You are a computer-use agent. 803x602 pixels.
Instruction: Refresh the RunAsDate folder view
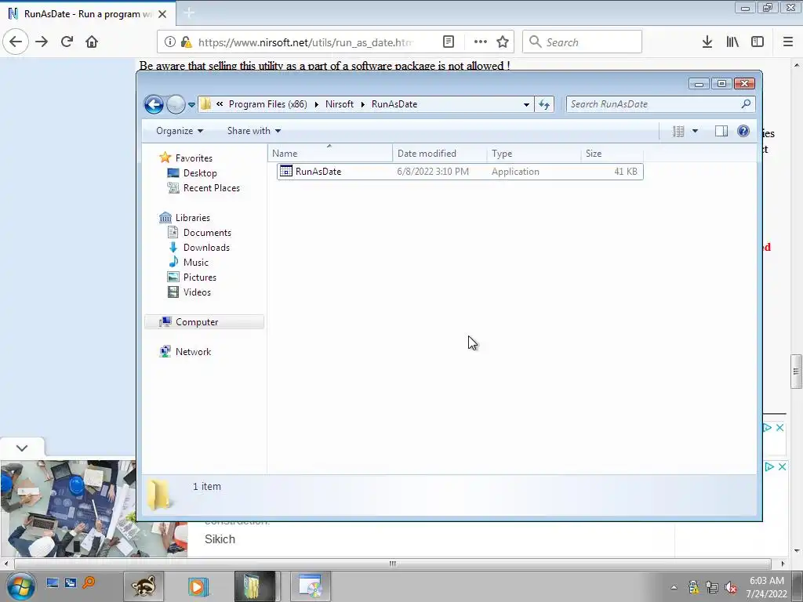tap(544, 104)
